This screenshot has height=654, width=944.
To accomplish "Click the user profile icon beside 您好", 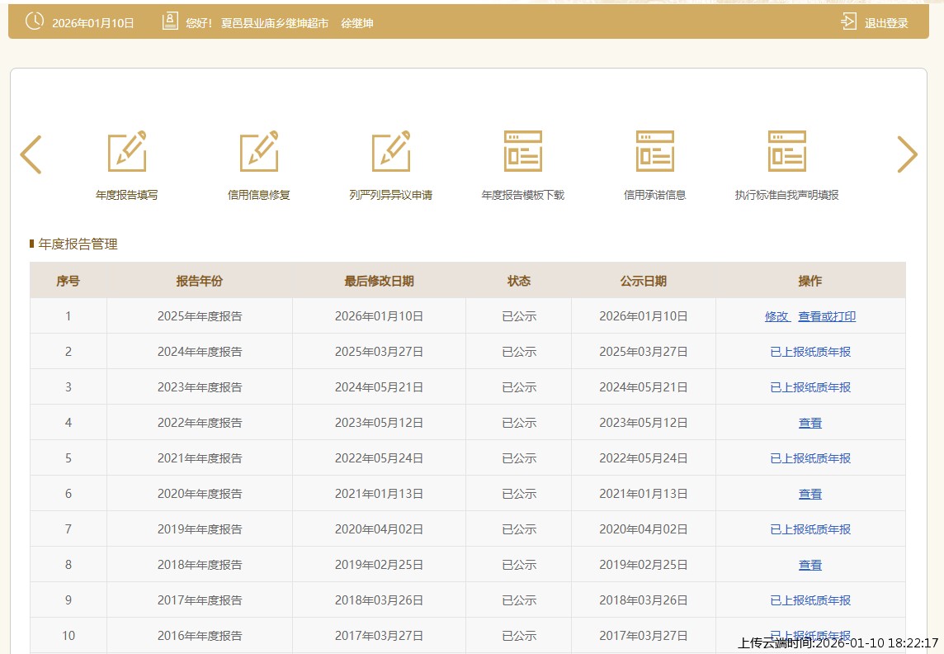I will (x=170, y=22).
